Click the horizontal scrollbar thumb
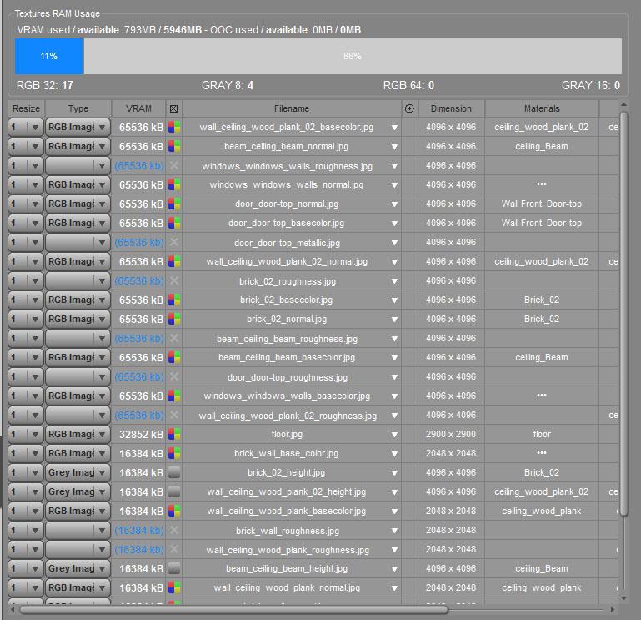 click(233, 610)
